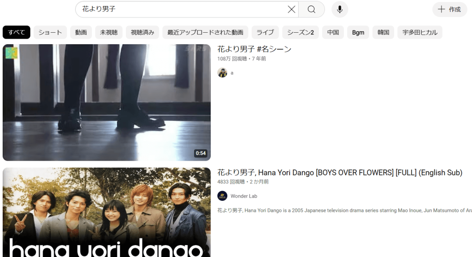Click the magnifying glass search button
The image size is (472, 257).
point(312,9)
